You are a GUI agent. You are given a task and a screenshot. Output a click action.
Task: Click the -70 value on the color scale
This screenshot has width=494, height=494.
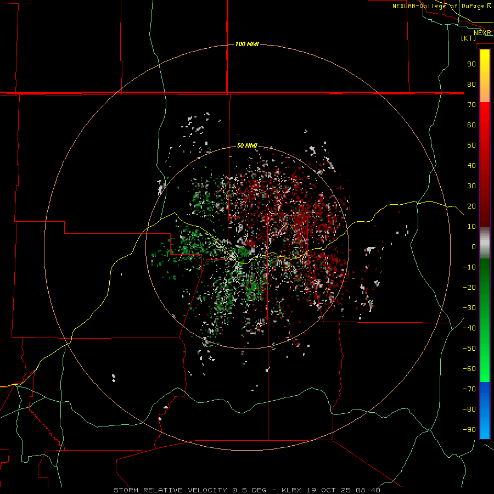click(x=469, y=389)
